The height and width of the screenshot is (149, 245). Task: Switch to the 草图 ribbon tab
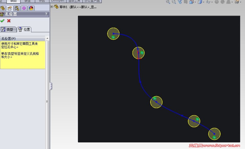click(x=13, y=1)
